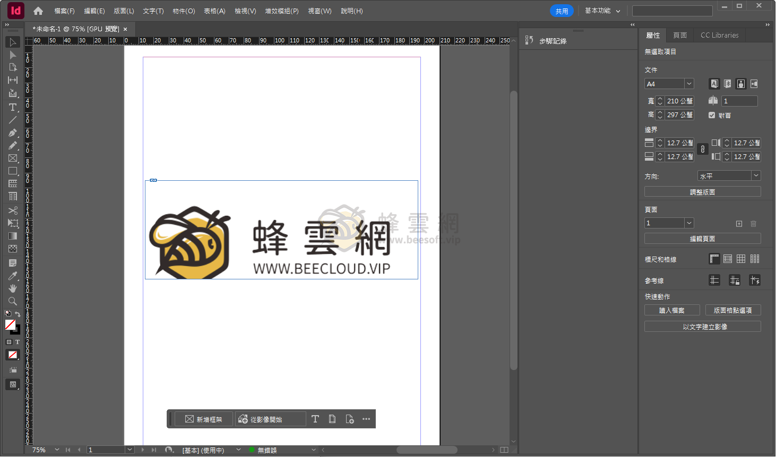776x457 pixels.
Task: Select the Free Transform tool
Action: click(13, 223)
